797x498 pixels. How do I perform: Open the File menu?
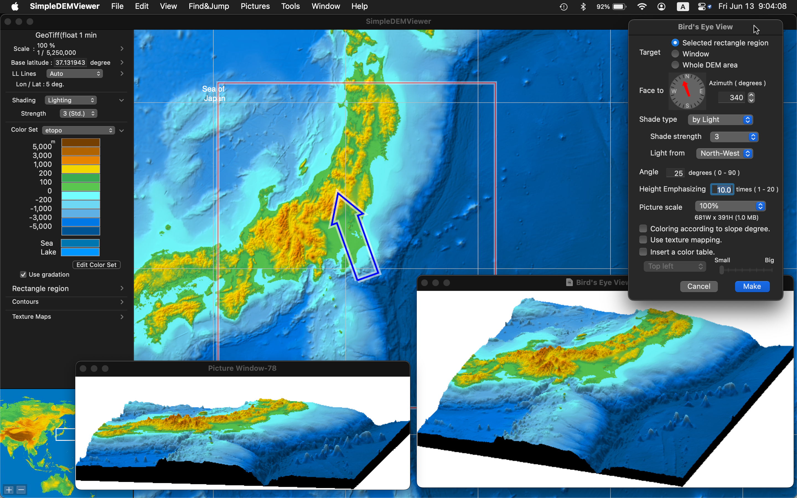pyautogui.click(x=117, y=6)
